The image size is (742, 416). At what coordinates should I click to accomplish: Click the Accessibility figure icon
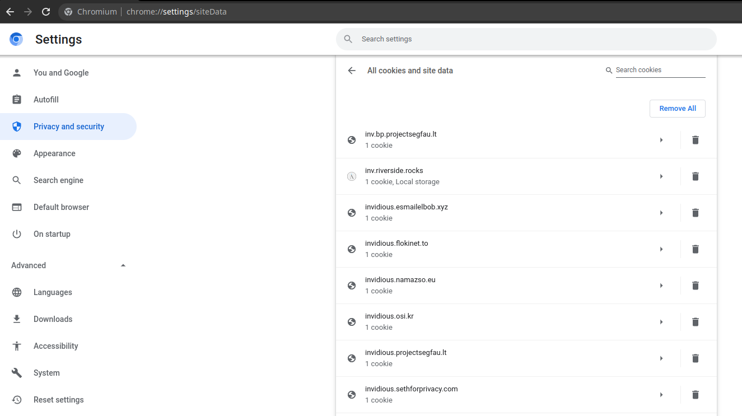(x=17, y=346)
